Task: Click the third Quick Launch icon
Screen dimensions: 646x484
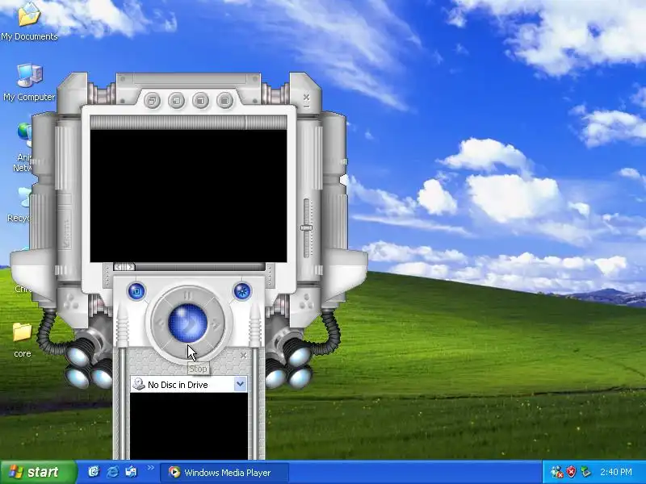Action: coord(131,472)
